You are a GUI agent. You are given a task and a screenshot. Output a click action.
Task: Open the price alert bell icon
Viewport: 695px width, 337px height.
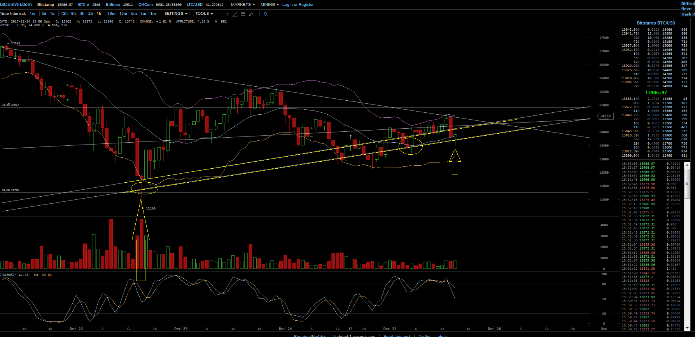pyautogui.click(x=266, y=14)
